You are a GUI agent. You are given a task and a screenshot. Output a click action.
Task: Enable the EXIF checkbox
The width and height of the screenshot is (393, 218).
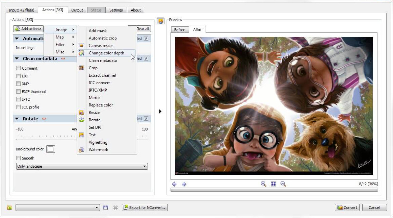point(19,76)
